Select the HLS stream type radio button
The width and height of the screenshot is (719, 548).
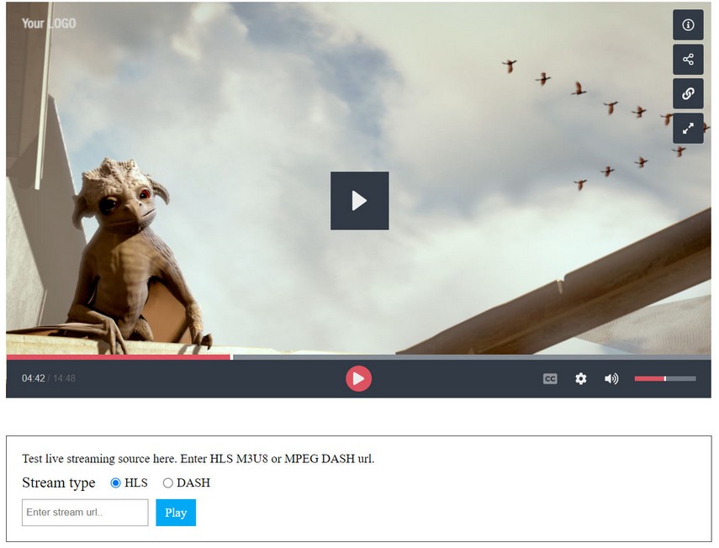pyautogui.click(x=115, y=483)
